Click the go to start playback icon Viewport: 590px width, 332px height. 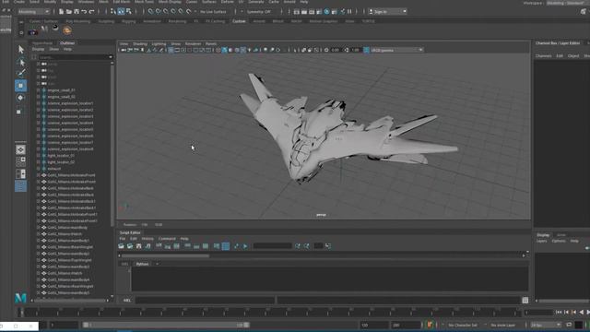(x=559, y=312)
